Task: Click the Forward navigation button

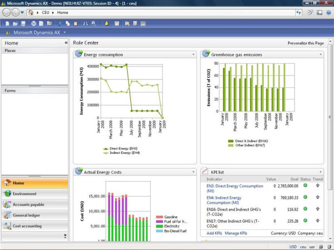Action: [x=16, y=13]
